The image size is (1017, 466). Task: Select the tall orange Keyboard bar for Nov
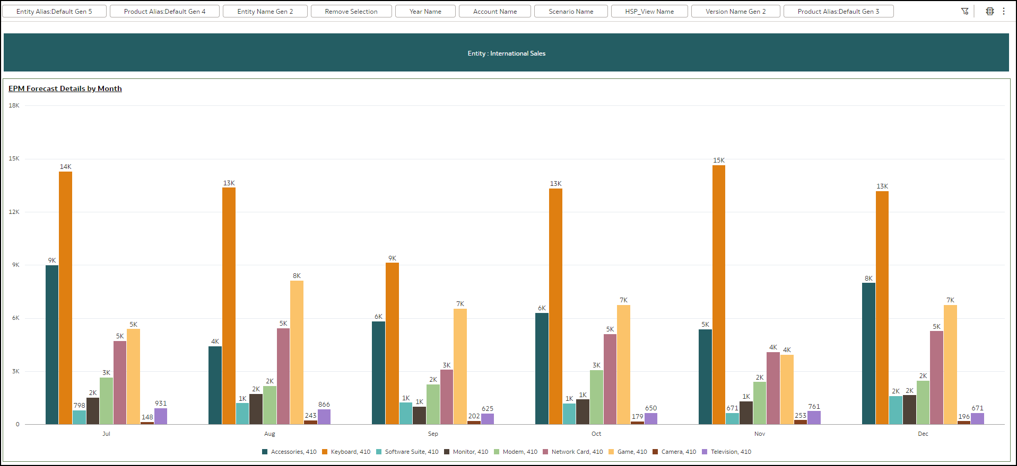[x=719, y=294]
